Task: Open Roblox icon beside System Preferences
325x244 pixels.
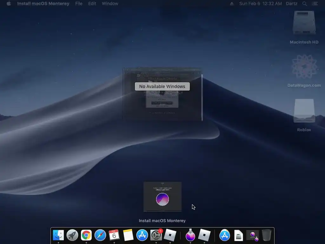Action: [170, 235]
